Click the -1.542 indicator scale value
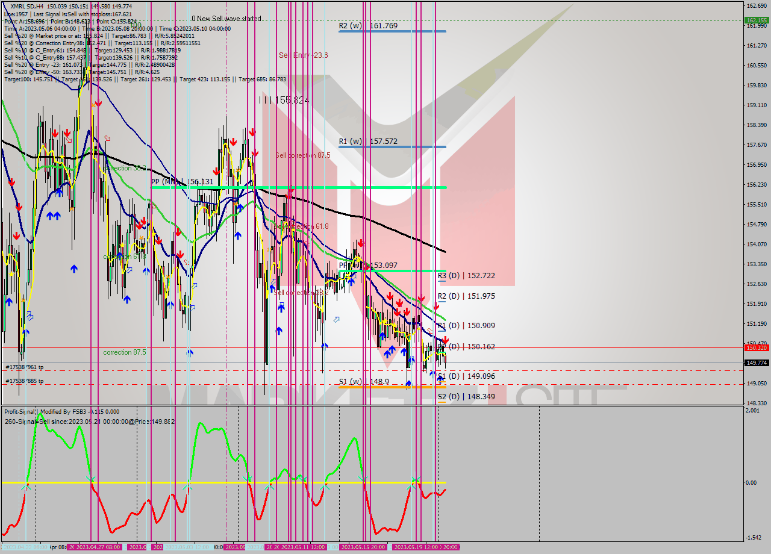The image size is (771, 554). point(754,538)
